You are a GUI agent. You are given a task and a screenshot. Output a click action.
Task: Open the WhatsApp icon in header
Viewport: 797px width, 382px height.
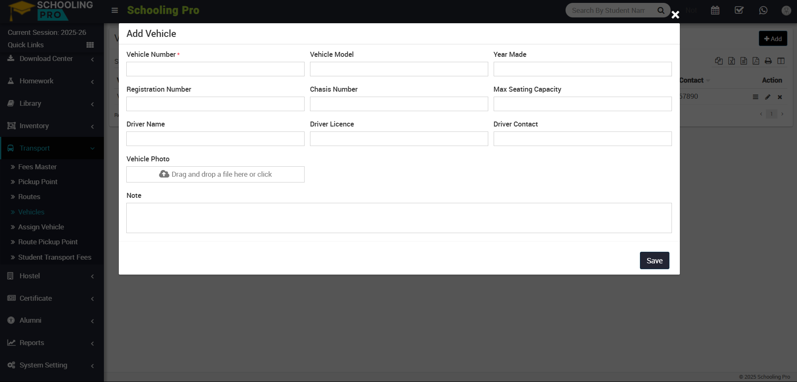pyautogui.click(x=763, y=10)
